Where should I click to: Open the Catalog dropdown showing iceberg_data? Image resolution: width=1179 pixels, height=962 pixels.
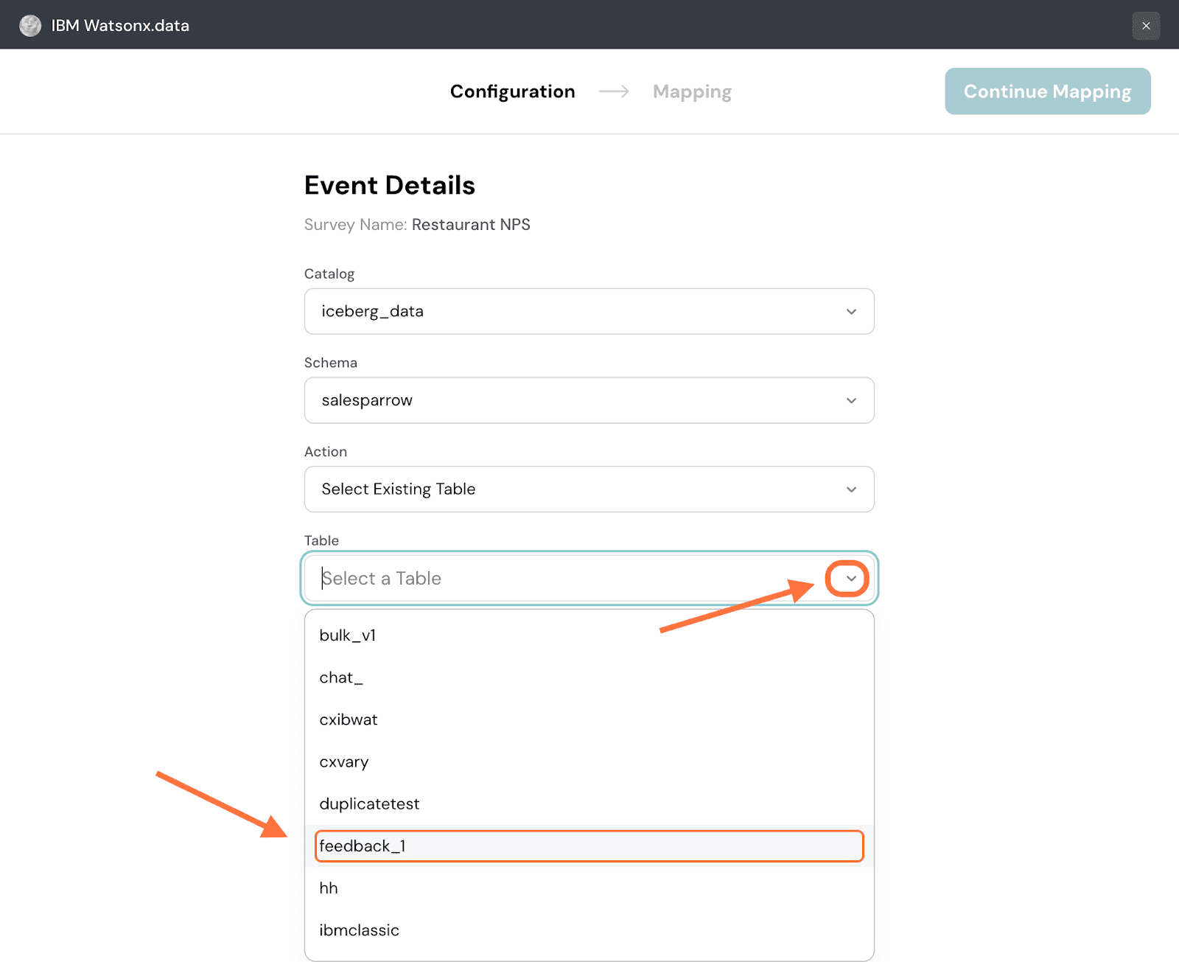(575, 311)
